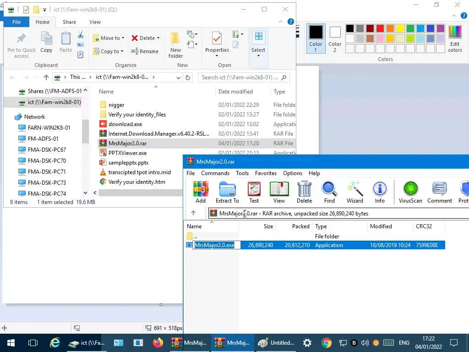This screenshot has height=352, width=469.
Task: Sort WinRAR list by Modified column
Action: [x=389, y=226]
